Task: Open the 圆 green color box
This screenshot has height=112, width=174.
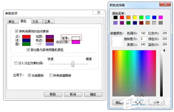Action: [x=26, y=44]
